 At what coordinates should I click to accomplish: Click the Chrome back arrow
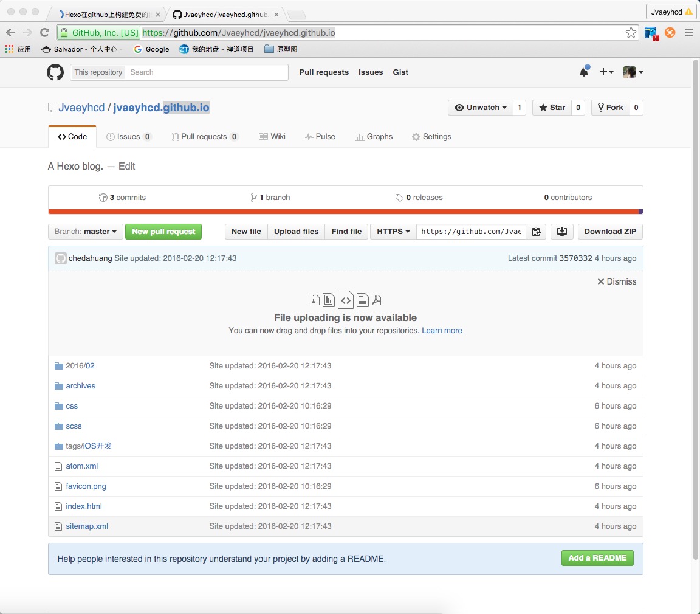point(11,33)
